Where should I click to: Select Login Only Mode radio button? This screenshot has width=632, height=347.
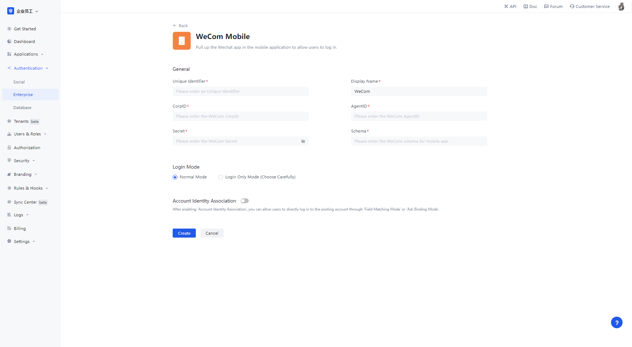(220, 177)
